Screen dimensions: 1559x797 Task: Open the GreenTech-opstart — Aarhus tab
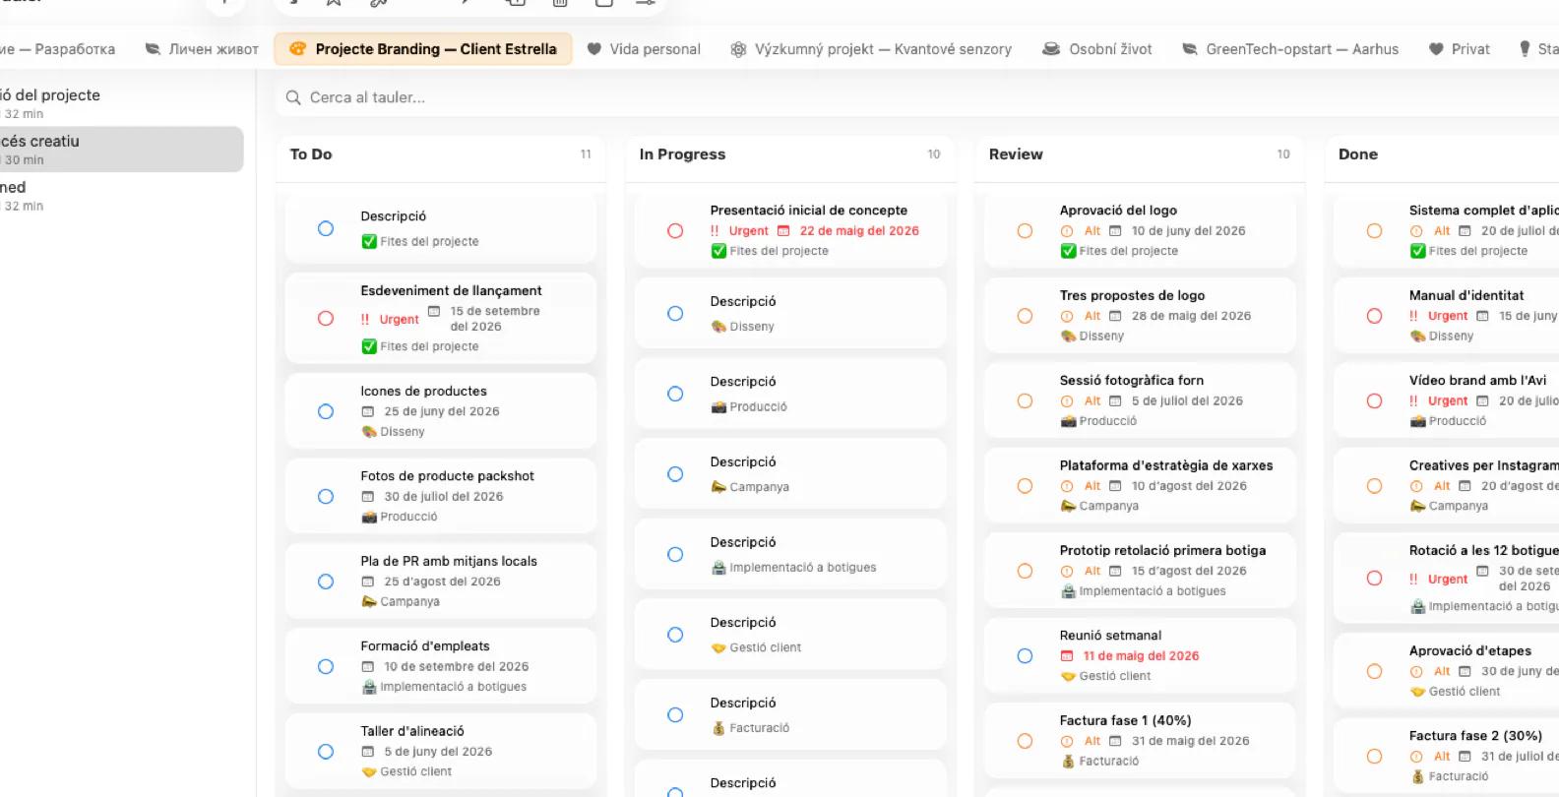1289,49
